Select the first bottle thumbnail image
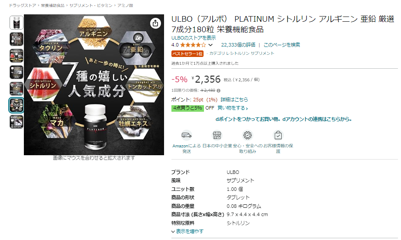The width and height of the screenshot is (401, 240). pyautogui.click(x=16, y=23)
